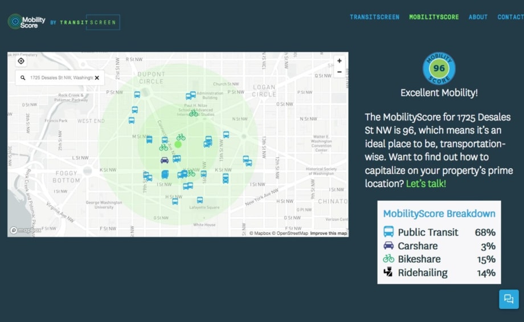Select the bike marker directly above the green dot
Image resolution: width=524 pixels, height=322 pixels.
181,137
